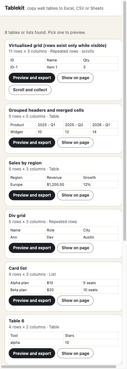Click the alpha tool cell
The height and width of the screenshot is (369, 127).
point(36,343)
